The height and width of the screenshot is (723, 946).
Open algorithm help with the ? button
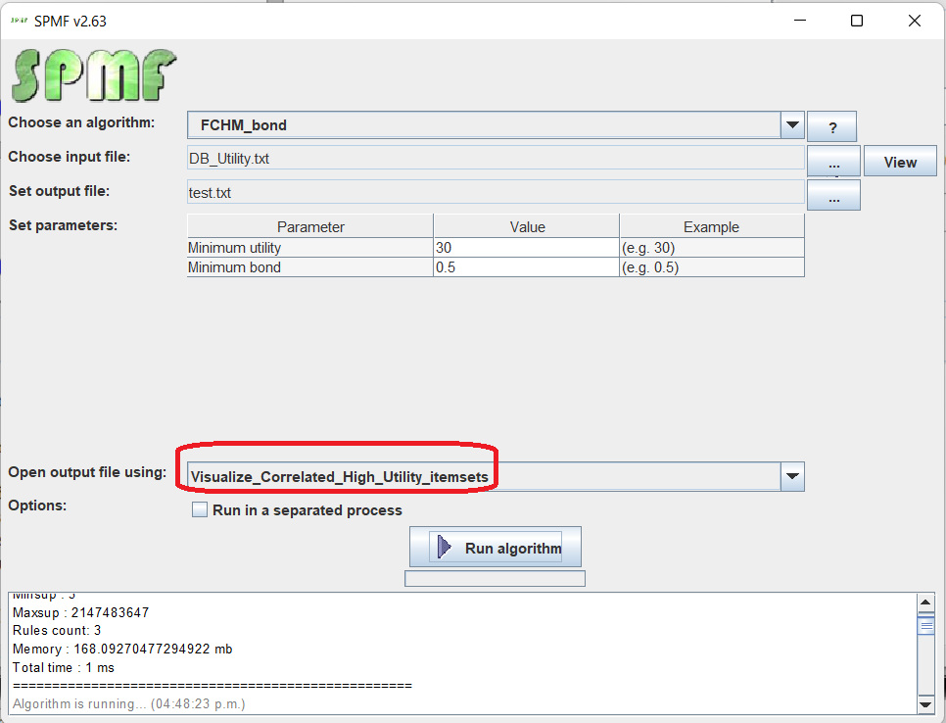[831, 127]
